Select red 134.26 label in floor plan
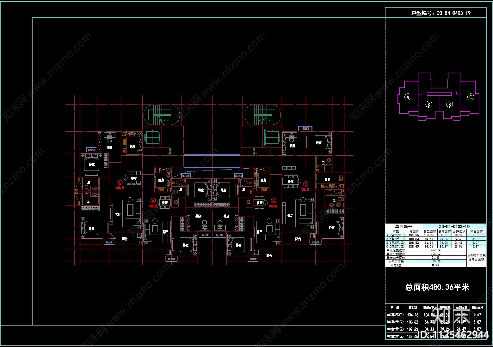 point(120,188)
